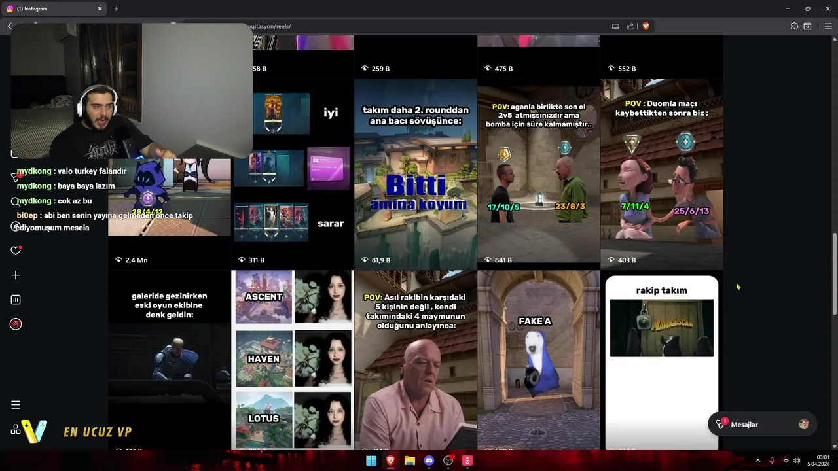Open the Brave Shields lion icon
This screenshot has width=838, height=471.
646,26
